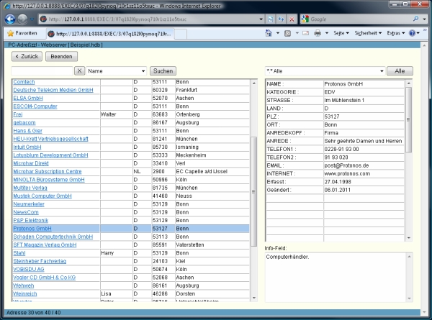The height and width of the screenshot is (320, 432).
Task: Click the Info-Feld text area
Action: [x=336, y=277]
